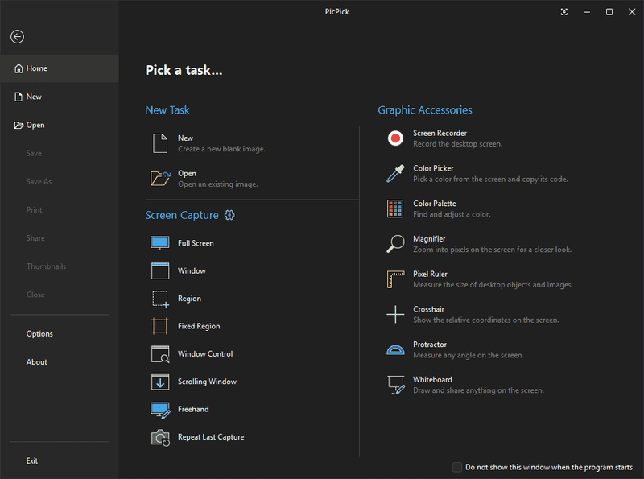Click the Window Control icon
The width and height of the screenshot is (644, 479).
tap(160, 354)
